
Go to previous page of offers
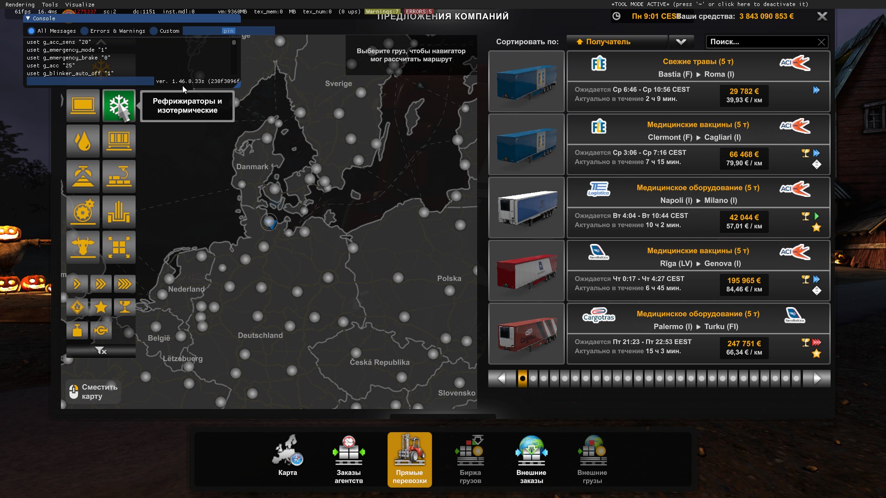click(502, 379)
